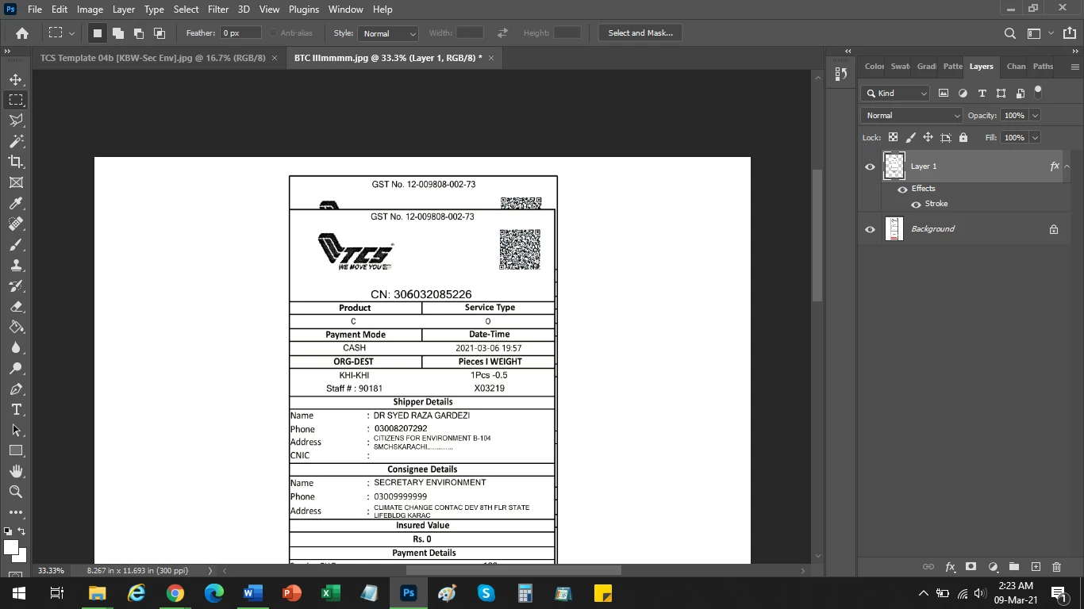Open the layer filter Kind dropdown
Screen dimensions: 1084x609
pyautogui.click(x=896, y=93)
